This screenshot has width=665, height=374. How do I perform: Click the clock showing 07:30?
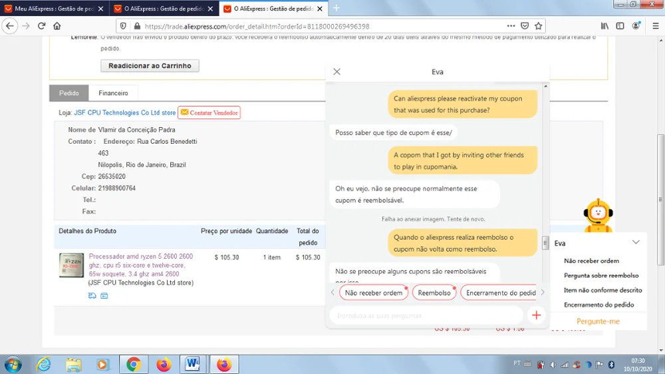pyautogui.click(x=638, y=361)
